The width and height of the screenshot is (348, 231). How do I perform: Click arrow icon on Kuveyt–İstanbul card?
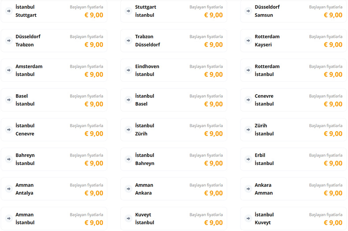[128, 219]
